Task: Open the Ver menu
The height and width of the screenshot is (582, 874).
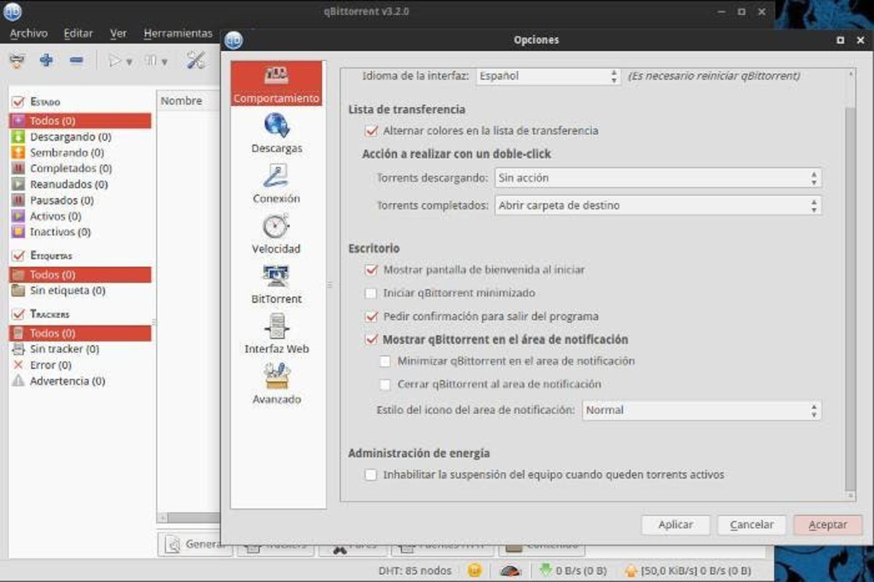Action: pos(118,33)
